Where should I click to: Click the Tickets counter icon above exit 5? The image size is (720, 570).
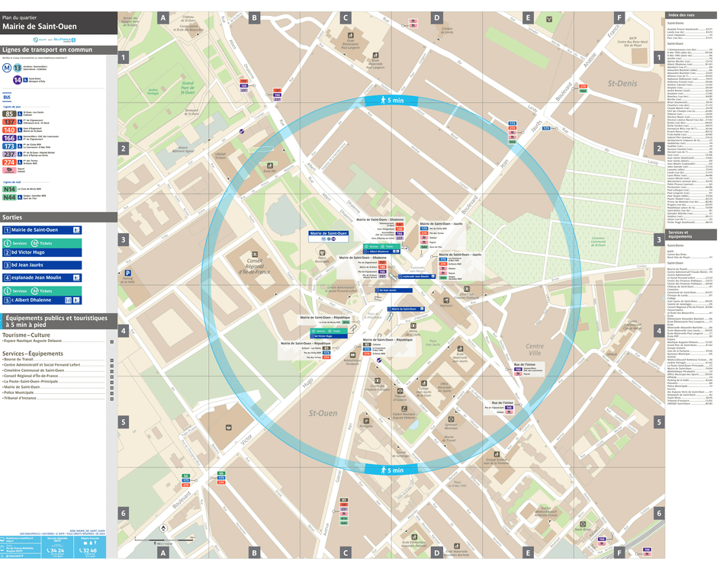click(35, 290)
